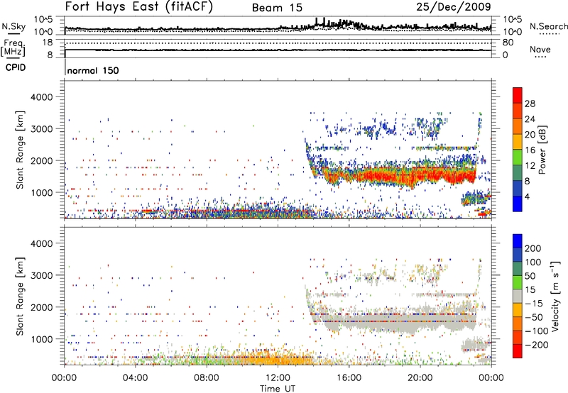Click the gray segment of Velocity colorbar

click(518, 296)
